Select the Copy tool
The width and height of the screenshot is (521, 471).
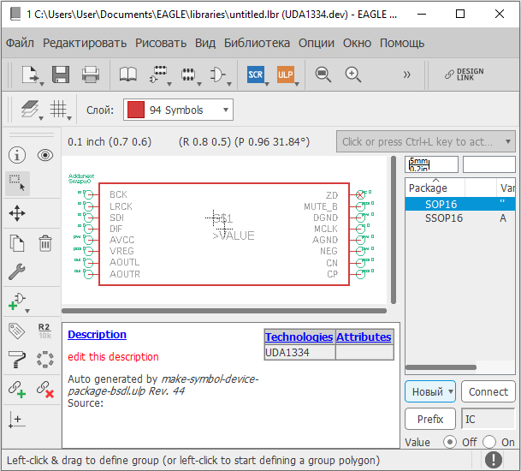point(17,243)
